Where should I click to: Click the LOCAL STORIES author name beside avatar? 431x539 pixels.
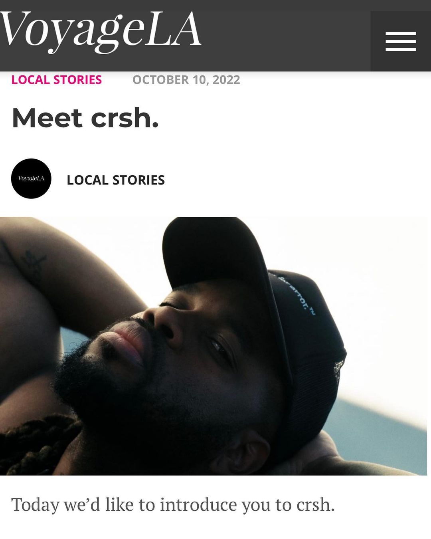(116, 180)
